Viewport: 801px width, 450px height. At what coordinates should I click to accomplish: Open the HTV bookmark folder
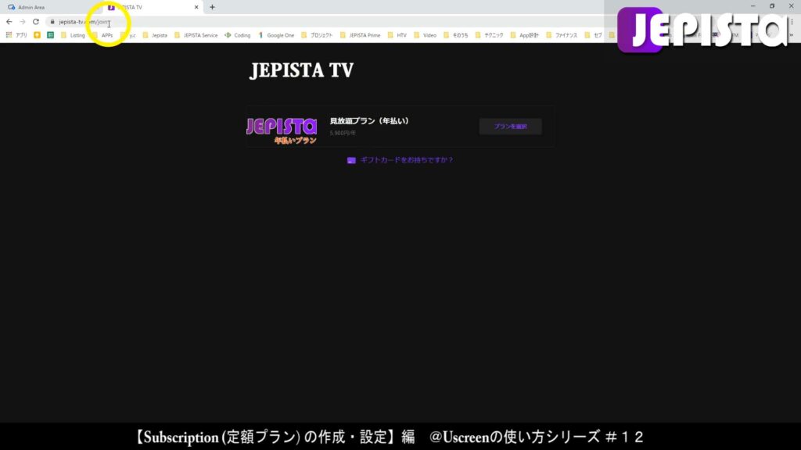(397, 35)
